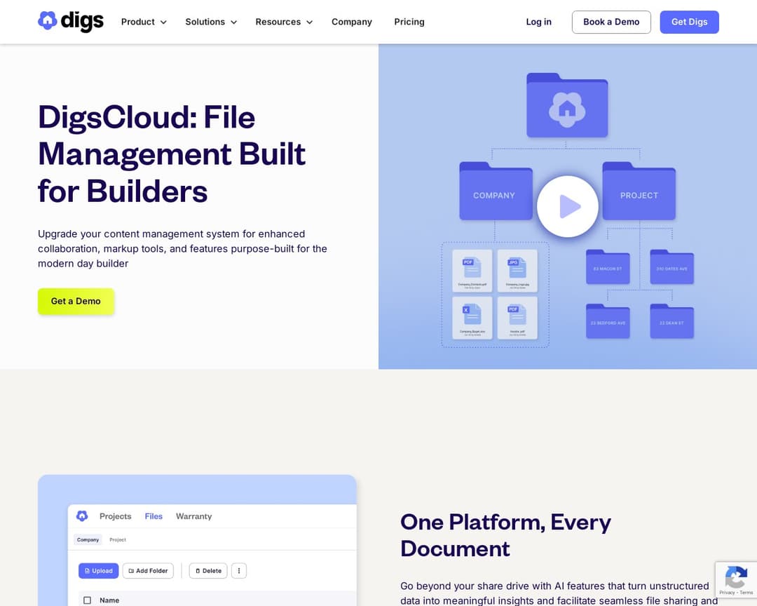Screen dimensions: 757x606
Task: Open the Warranty tab in the preview
Action: click(193, 516)
